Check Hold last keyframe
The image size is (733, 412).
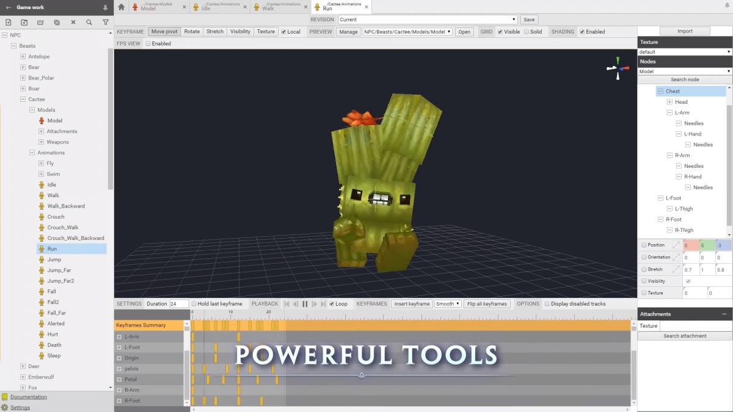point(194,304)
